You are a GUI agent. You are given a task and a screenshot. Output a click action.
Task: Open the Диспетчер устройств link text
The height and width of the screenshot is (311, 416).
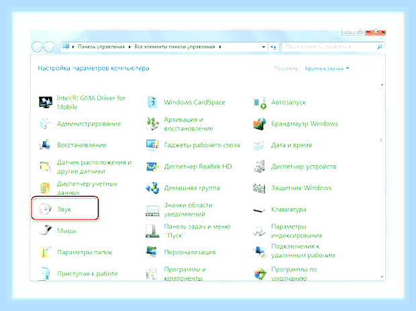[x=303, y=167]
